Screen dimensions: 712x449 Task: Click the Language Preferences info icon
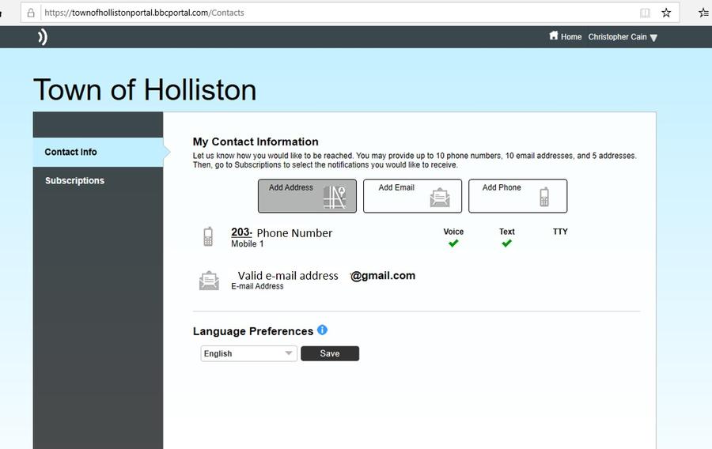point(322,330)
